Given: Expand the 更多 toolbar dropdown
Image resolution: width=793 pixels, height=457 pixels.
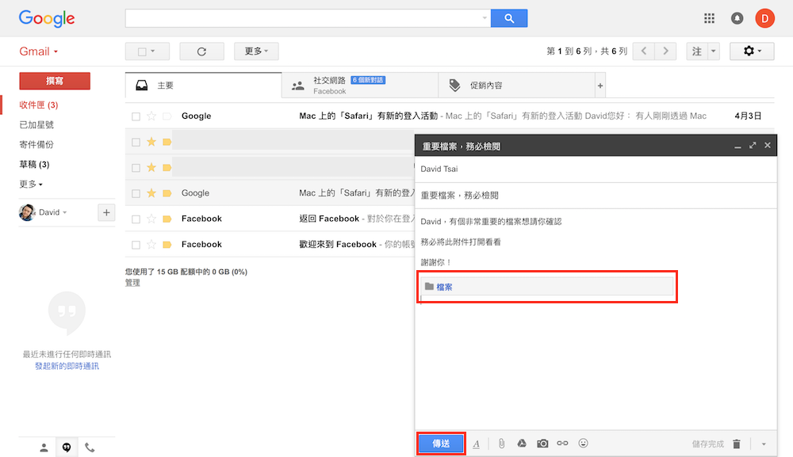Looking at the screenshot, I should coord(256,51).
